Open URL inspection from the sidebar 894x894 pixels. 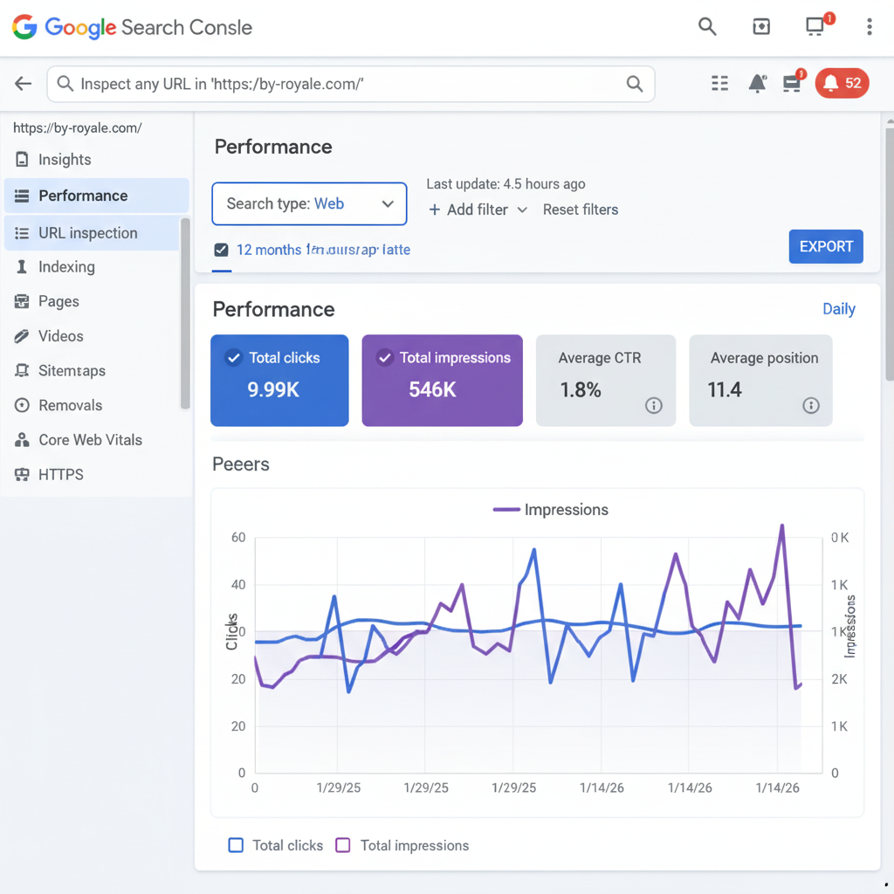pyautogui.click(x=87, y=232)
